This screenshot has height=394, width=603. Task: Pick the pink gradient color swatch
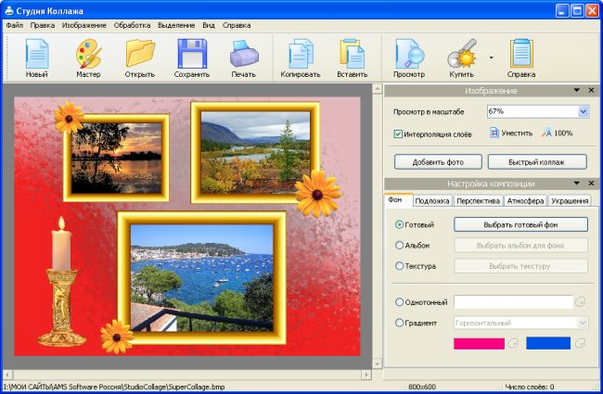(479, 344)
